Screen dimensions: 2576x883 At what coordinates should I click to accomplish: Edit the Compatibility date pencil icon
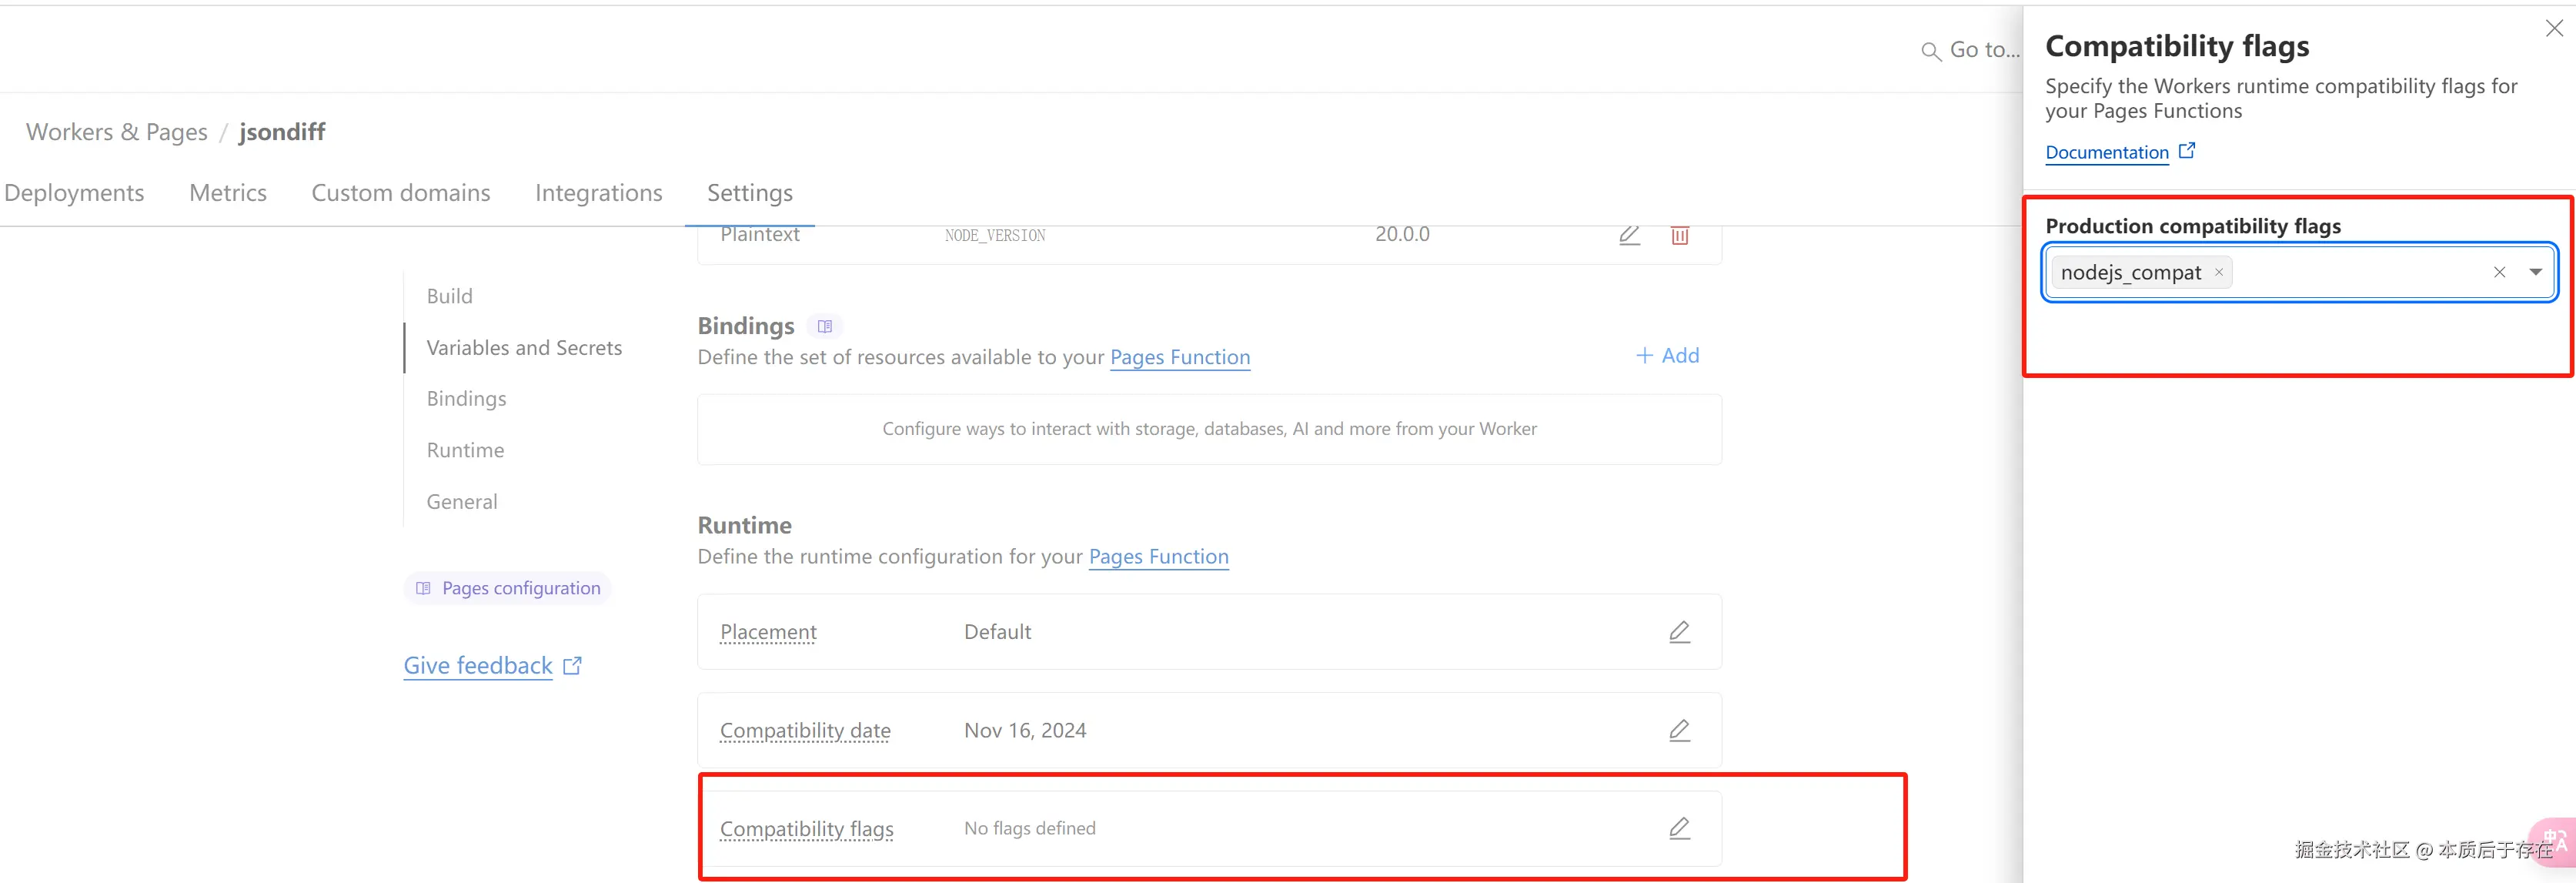(x=1679, y=730)
